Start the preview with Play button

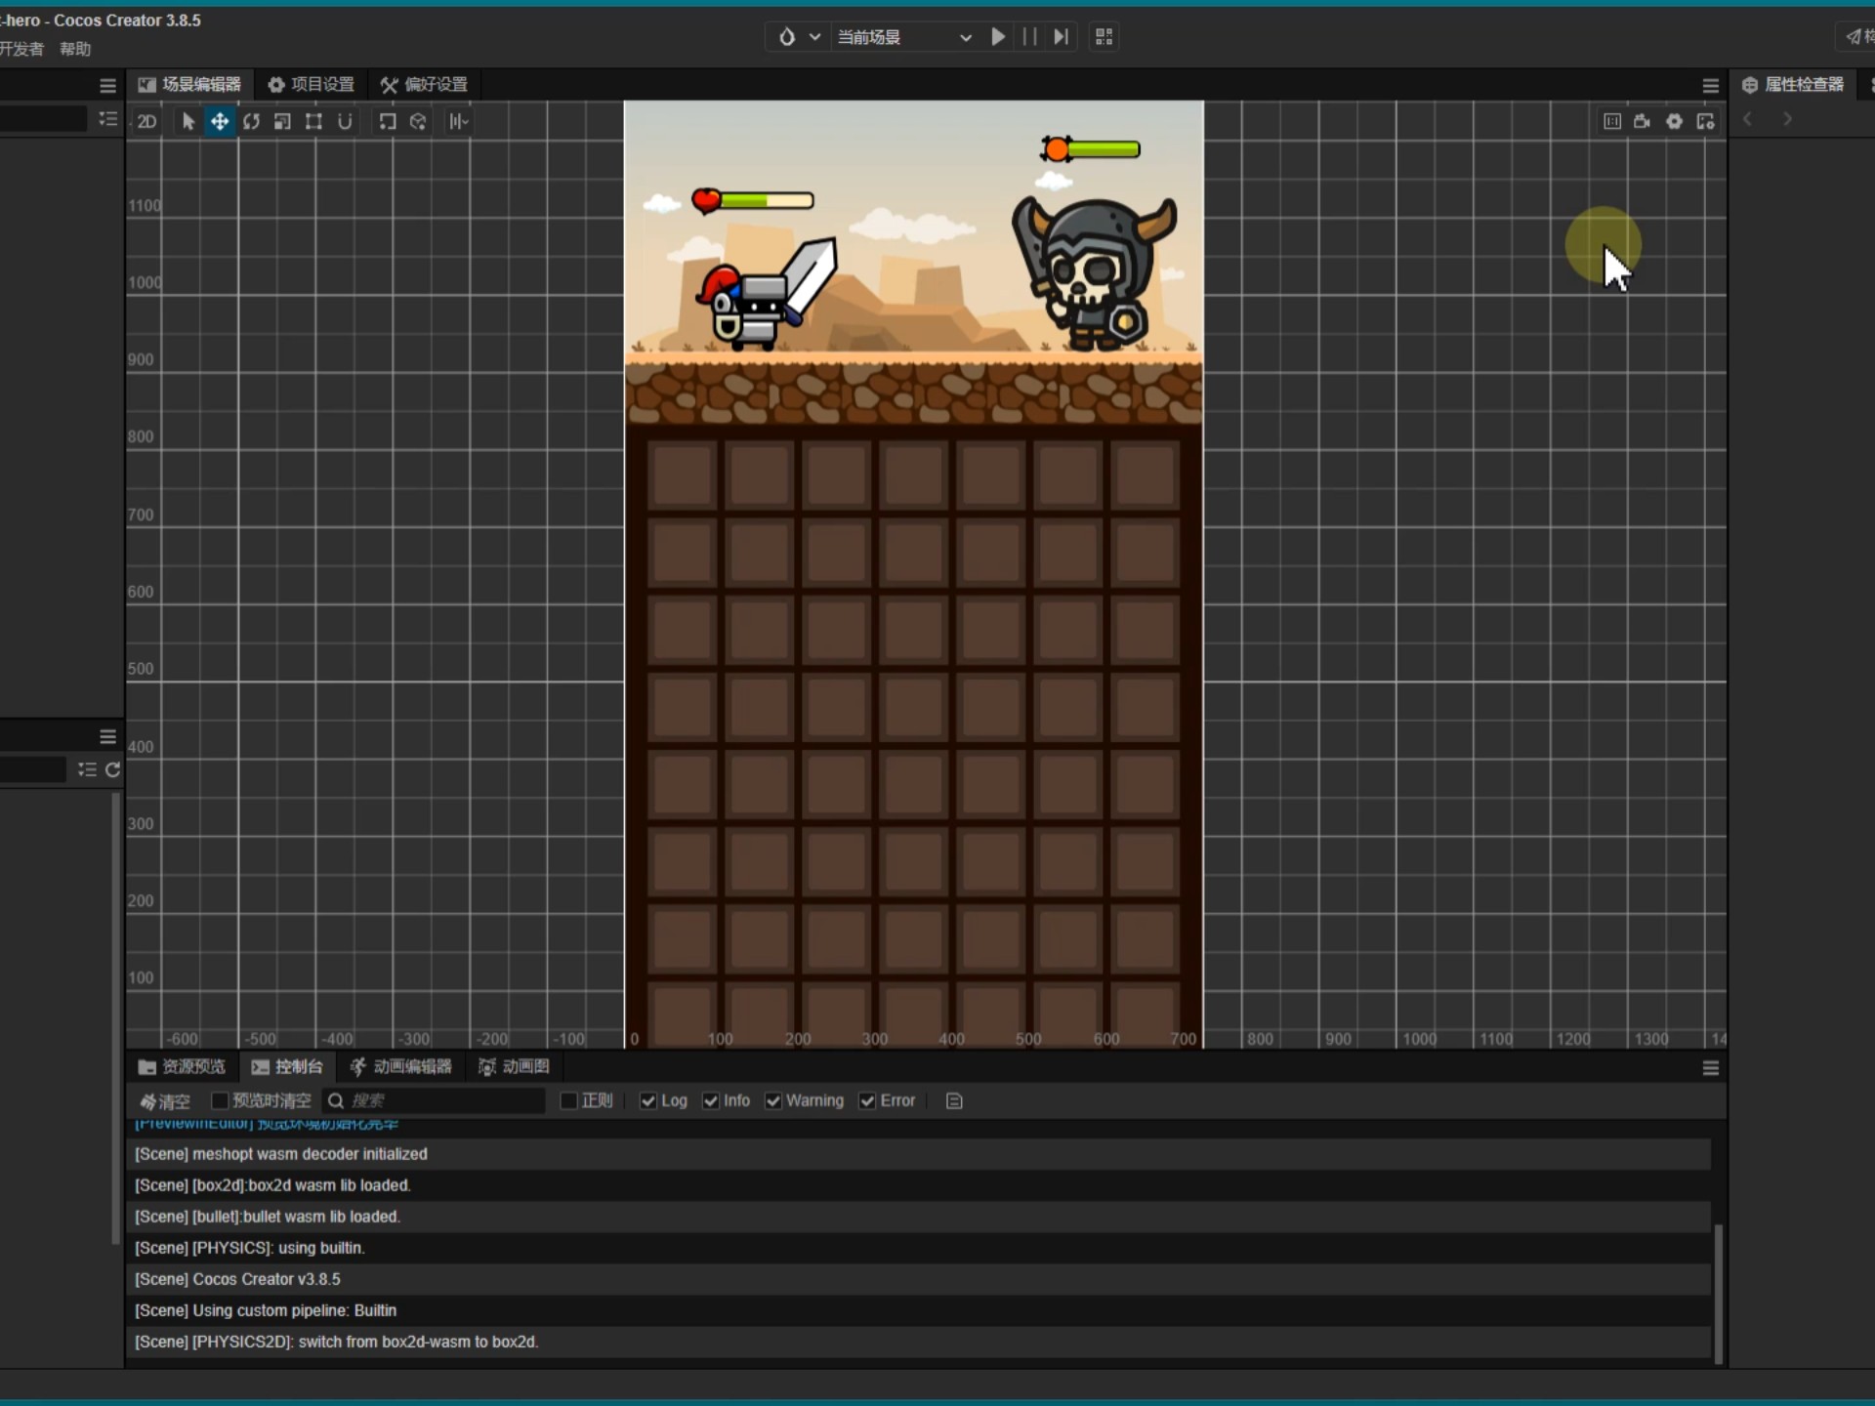point(998,37)
